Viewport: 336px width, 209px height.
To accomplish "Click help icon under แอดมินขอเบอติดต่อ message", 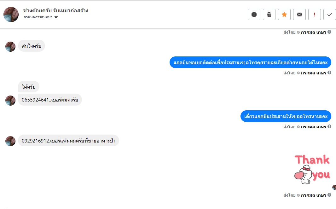I will click(329, 73).
